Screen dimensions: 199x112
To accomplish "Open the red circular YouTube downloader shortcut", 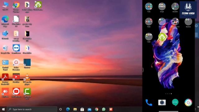I will point(16,93).
